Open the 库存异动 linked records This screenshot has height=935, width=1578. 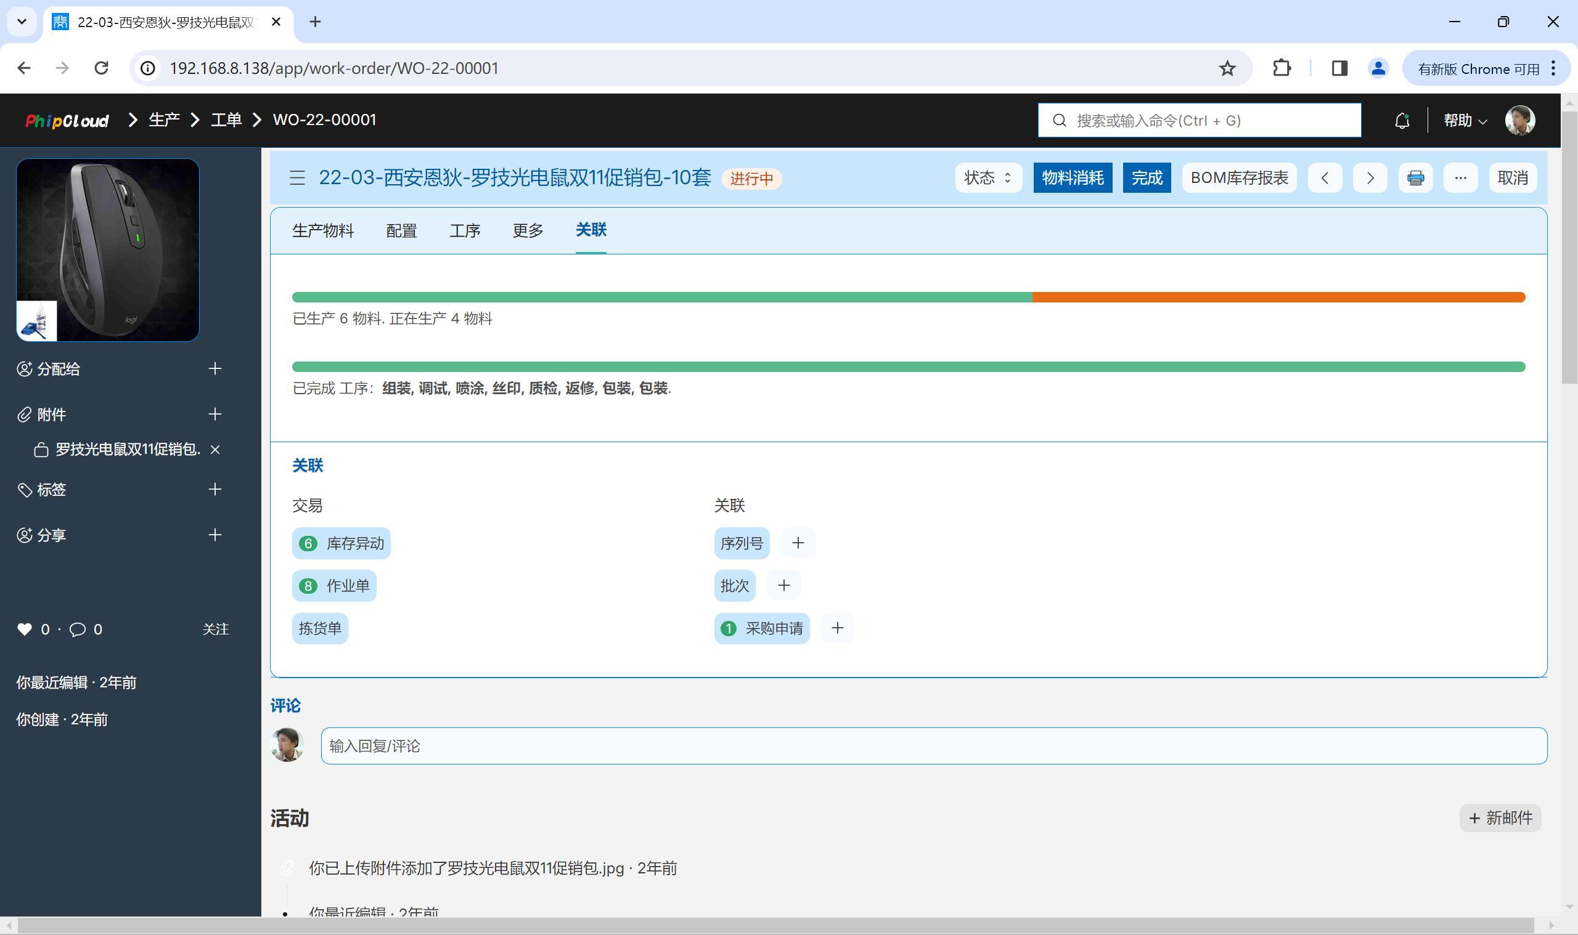[x=341, y=543]
